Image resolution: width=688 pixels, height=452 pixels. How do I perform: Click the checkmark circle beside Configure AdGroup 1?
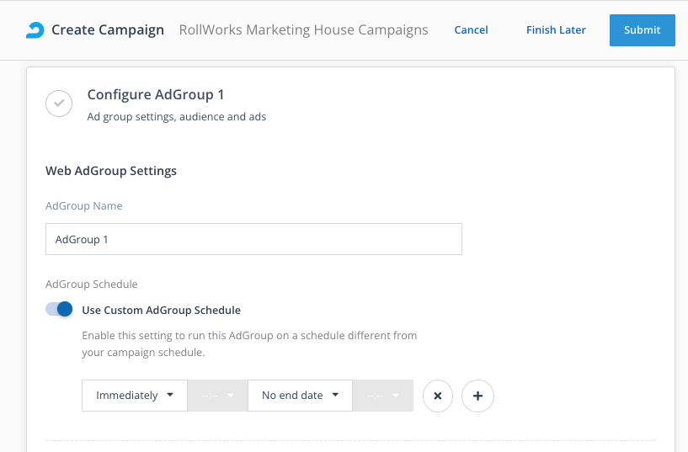tap(59, 104)
